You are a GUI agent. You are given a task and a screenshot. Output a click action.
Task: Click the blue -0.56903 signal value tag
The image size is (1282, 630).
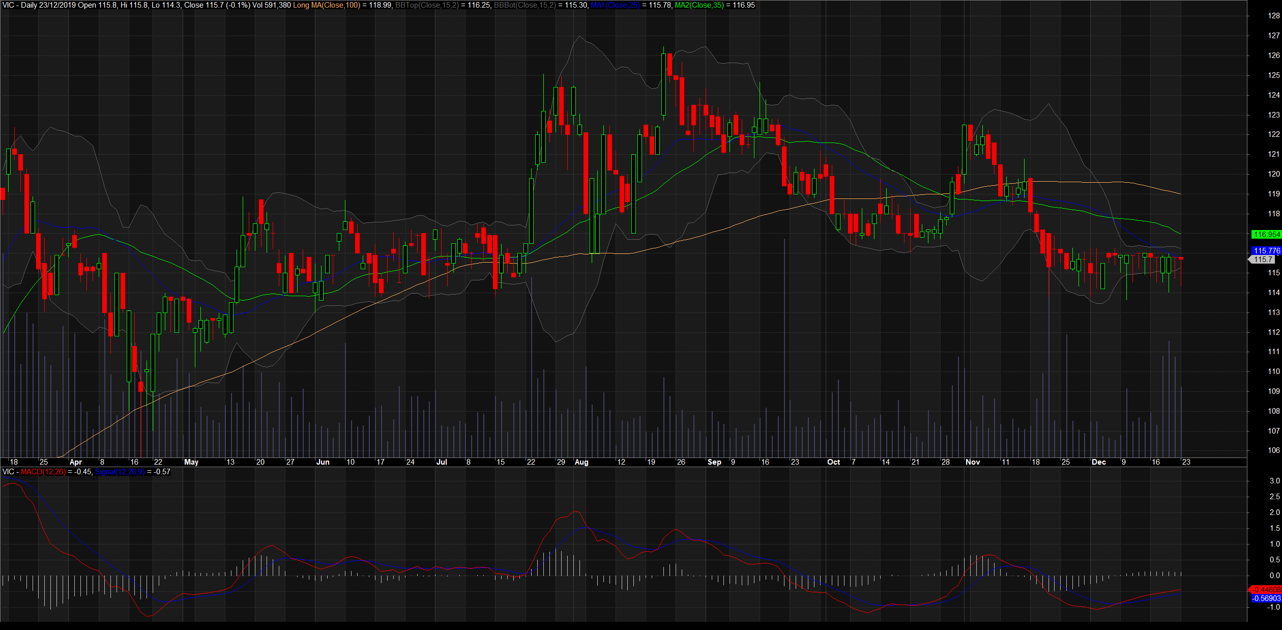click(1266, 598)
